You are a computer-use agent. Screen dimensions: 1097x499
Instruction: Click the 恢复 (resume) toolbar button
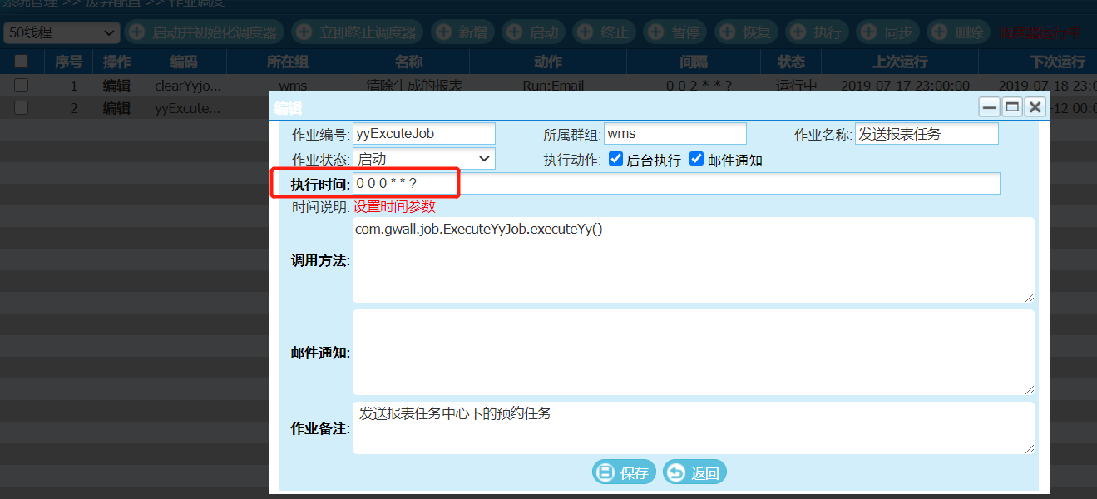pos(747,32)
